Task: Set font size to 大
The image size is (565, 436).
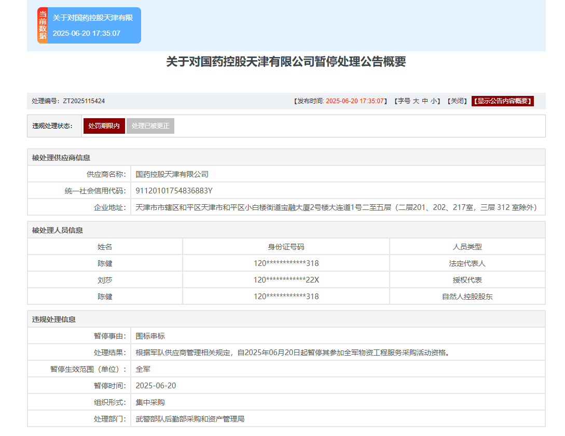Action: pyautogui.click(x=416, y=101)
